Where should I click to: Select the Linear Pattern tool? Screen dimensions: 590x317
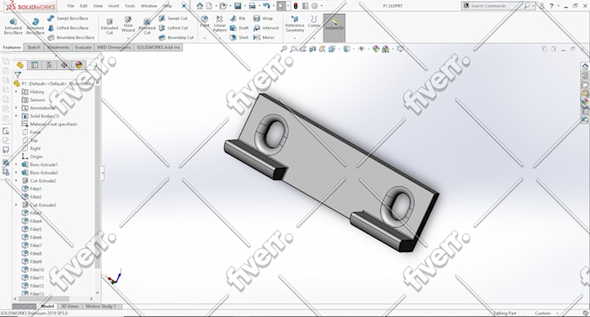[x=220, y=23]
